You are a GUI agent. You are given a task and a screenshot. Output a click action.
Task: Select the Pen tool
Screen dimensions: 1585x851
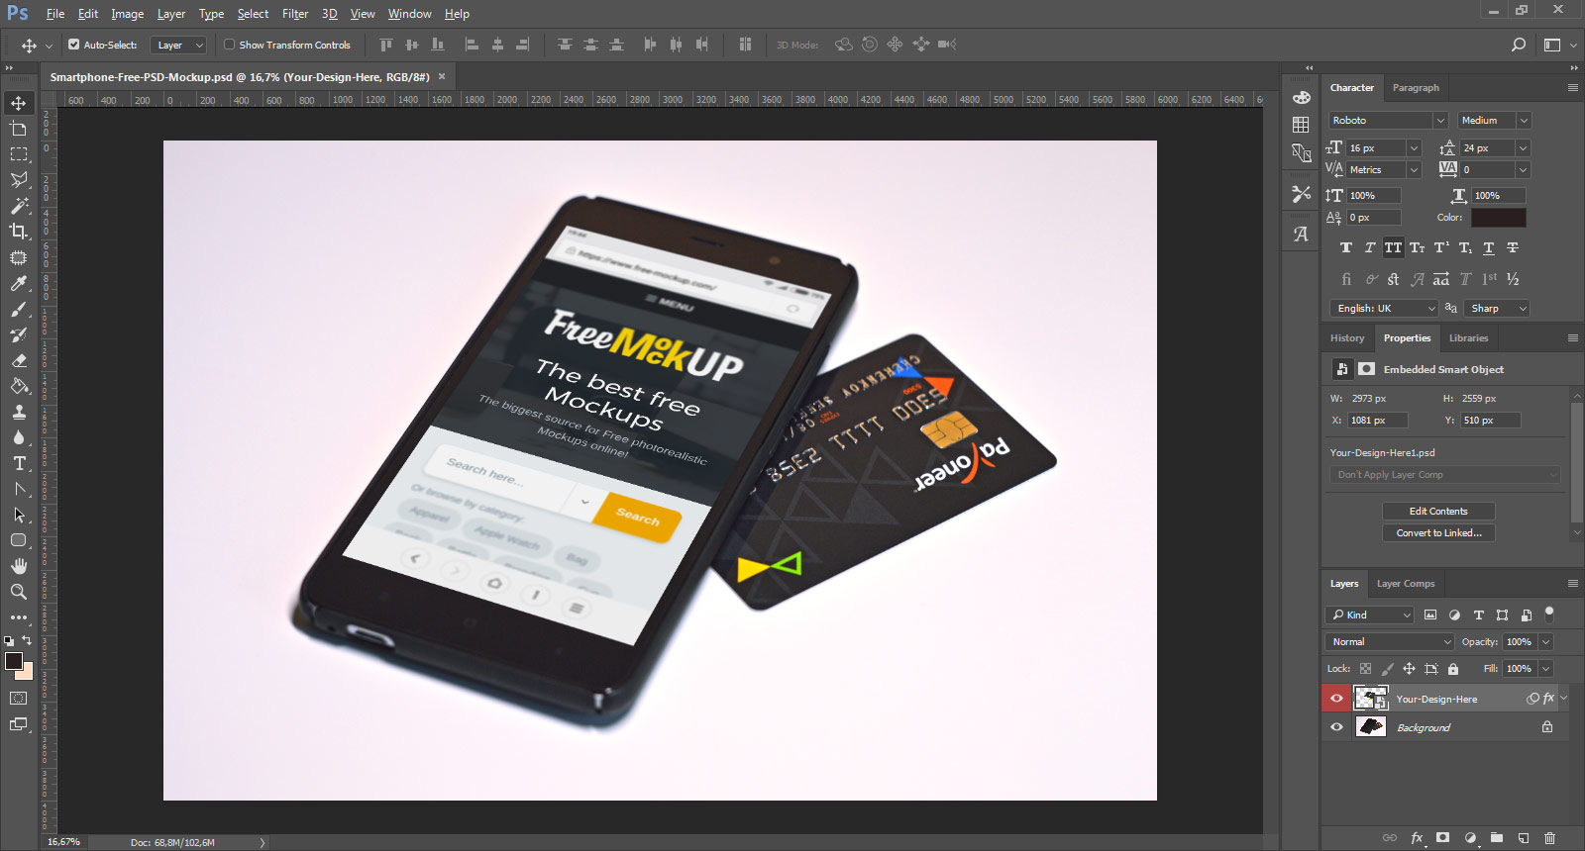(19, 489)
